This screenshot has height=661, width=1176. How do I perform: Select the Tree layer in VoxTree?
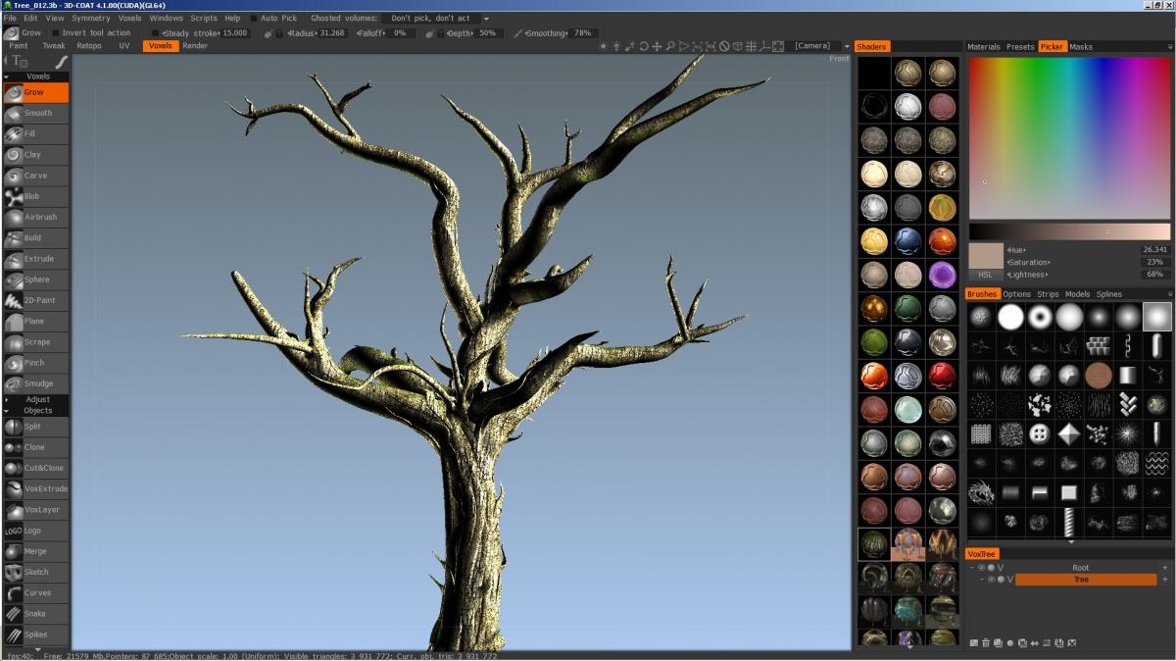(x=1085, y=580)
